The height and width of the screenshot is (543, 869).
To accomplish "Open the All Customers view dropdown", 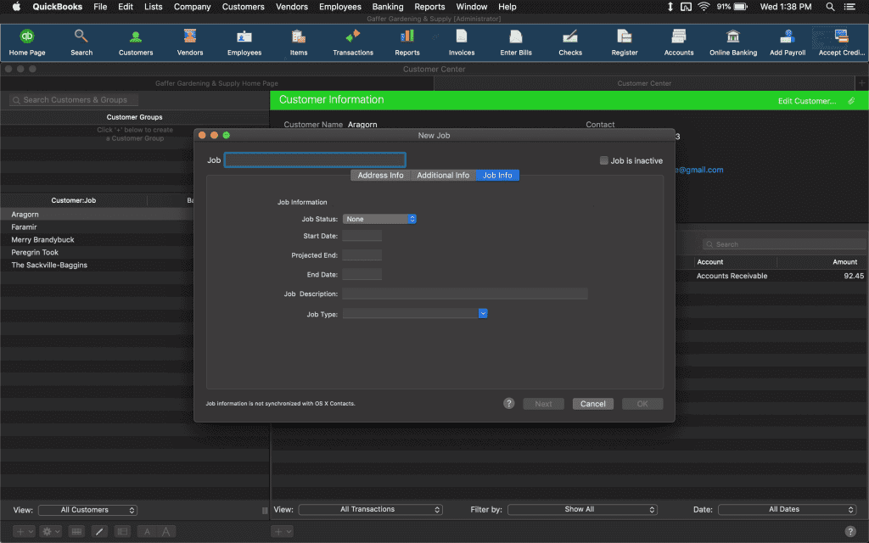I will tap(87, 510).
